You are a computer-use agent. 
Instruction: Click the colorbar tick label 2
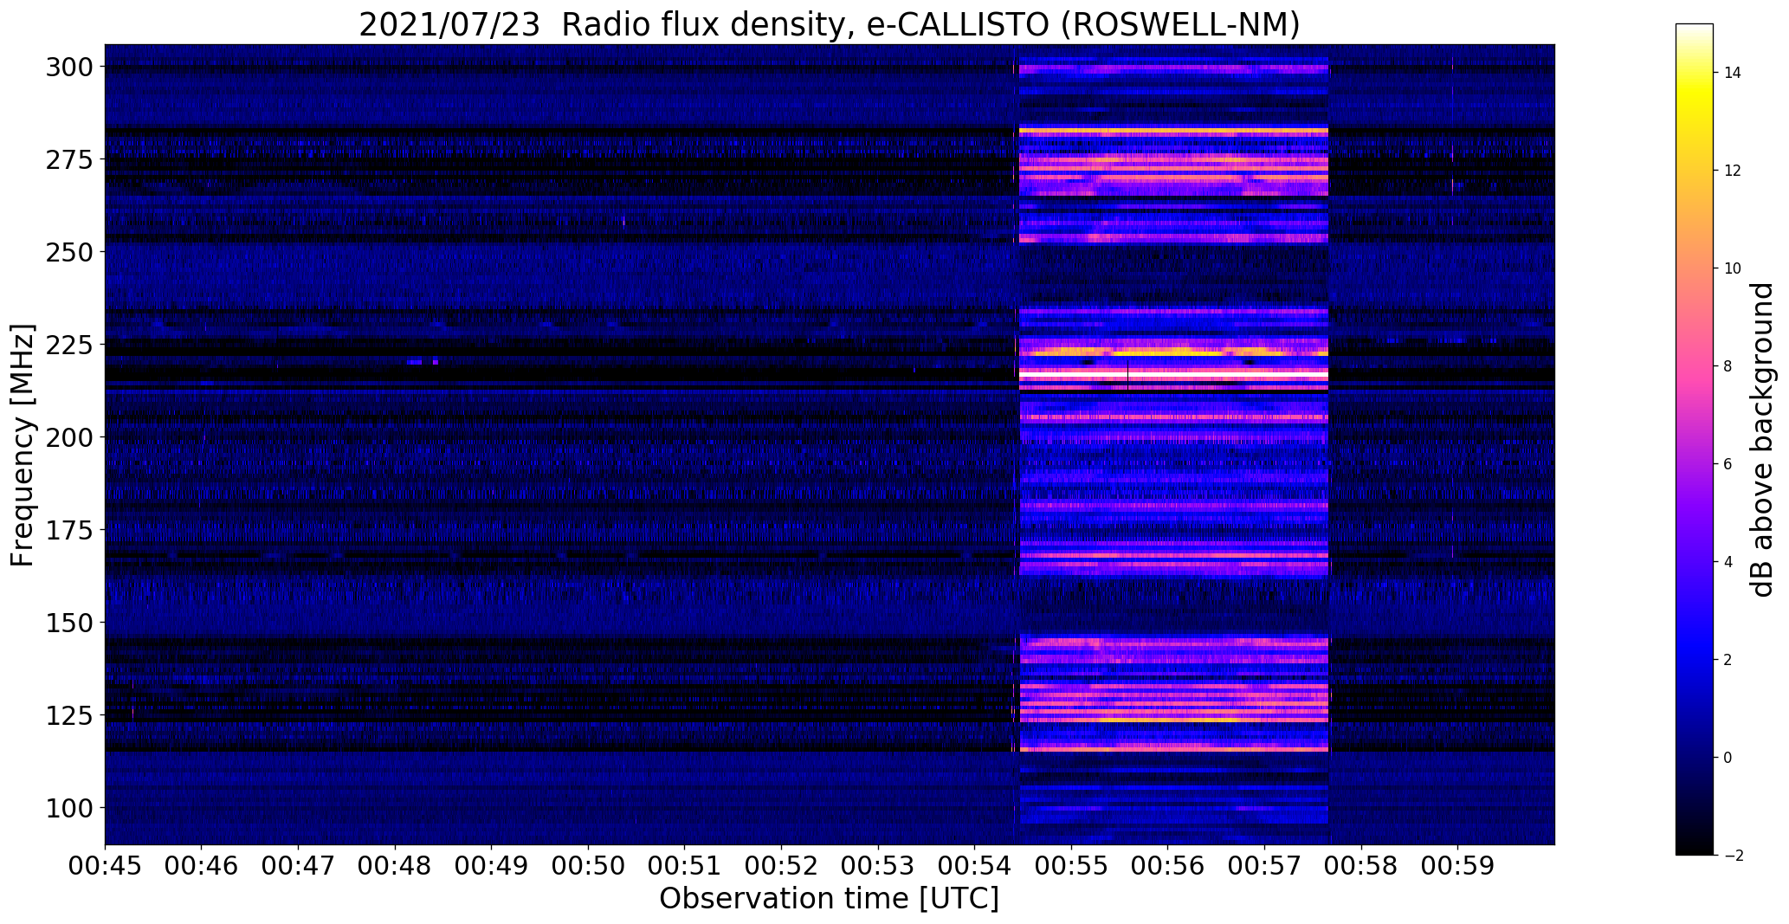pos(1728,660)
